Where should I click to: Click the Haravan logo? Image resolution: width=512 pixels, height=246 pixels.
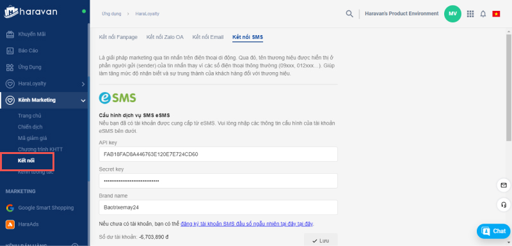[30, 12]
